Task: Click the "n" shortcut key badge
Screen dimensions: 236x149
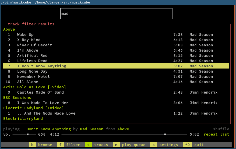Action: (116, 145)
